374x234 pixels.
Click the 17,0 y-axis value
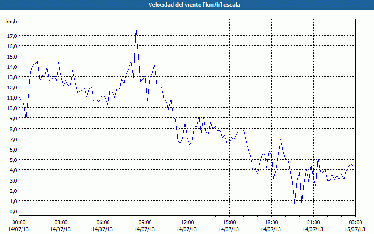click(x=12, y=36)
